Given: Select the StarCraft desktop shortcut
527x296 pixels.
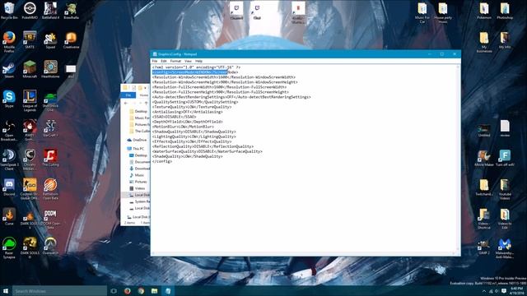Looking at the screenshot, I should pos(50,128).
